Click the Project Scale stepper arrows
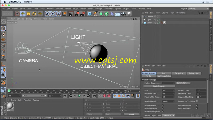Screen dimensions: 213x120 point(174,83)
